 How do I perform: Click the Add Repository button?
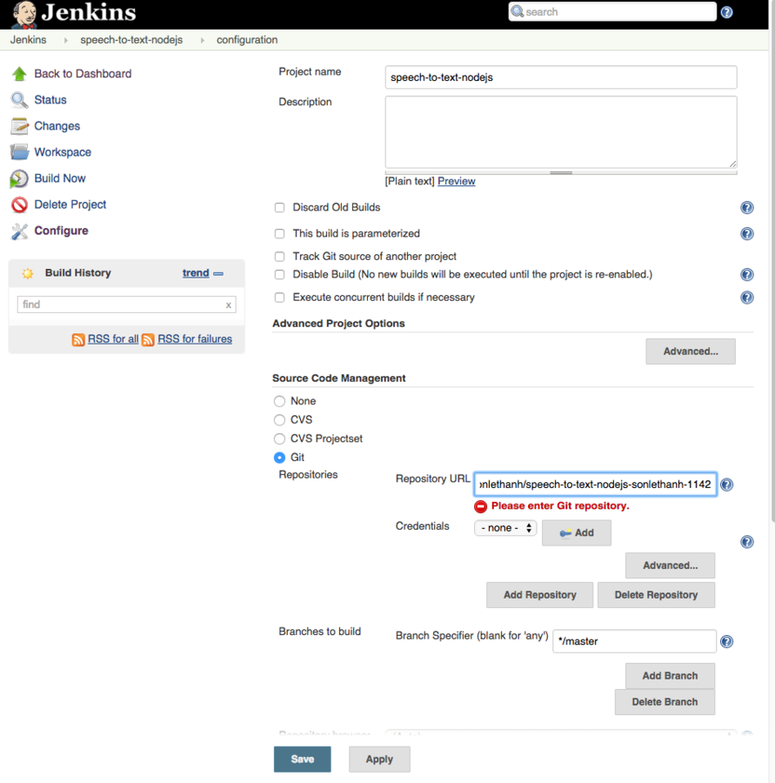coord(540,595)
